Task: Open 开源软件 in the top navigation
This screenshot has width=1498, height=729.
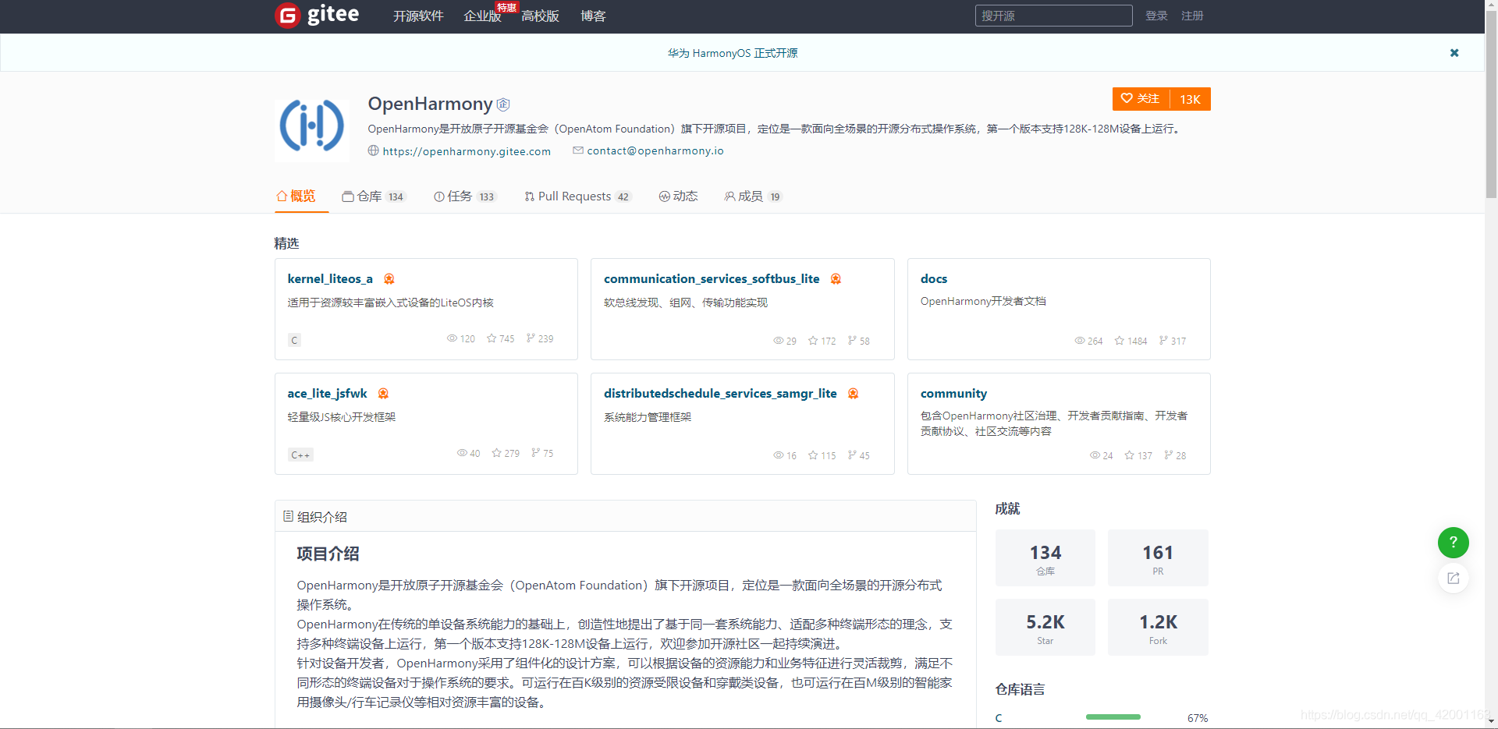Action: (418, 16)
